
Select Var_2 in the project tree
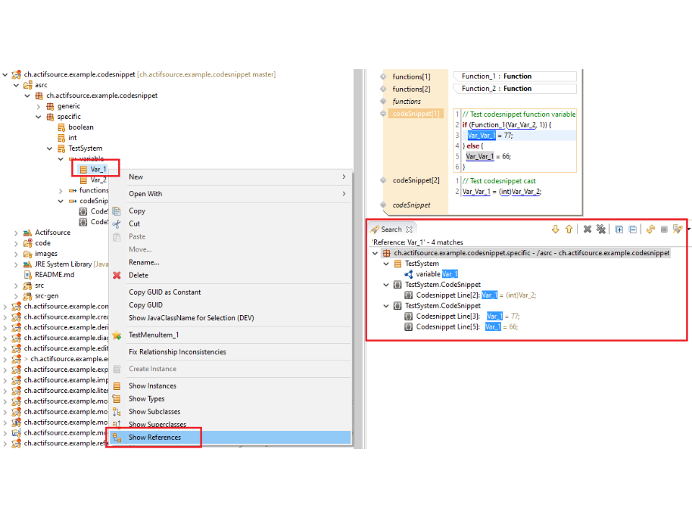coord(98,179)
